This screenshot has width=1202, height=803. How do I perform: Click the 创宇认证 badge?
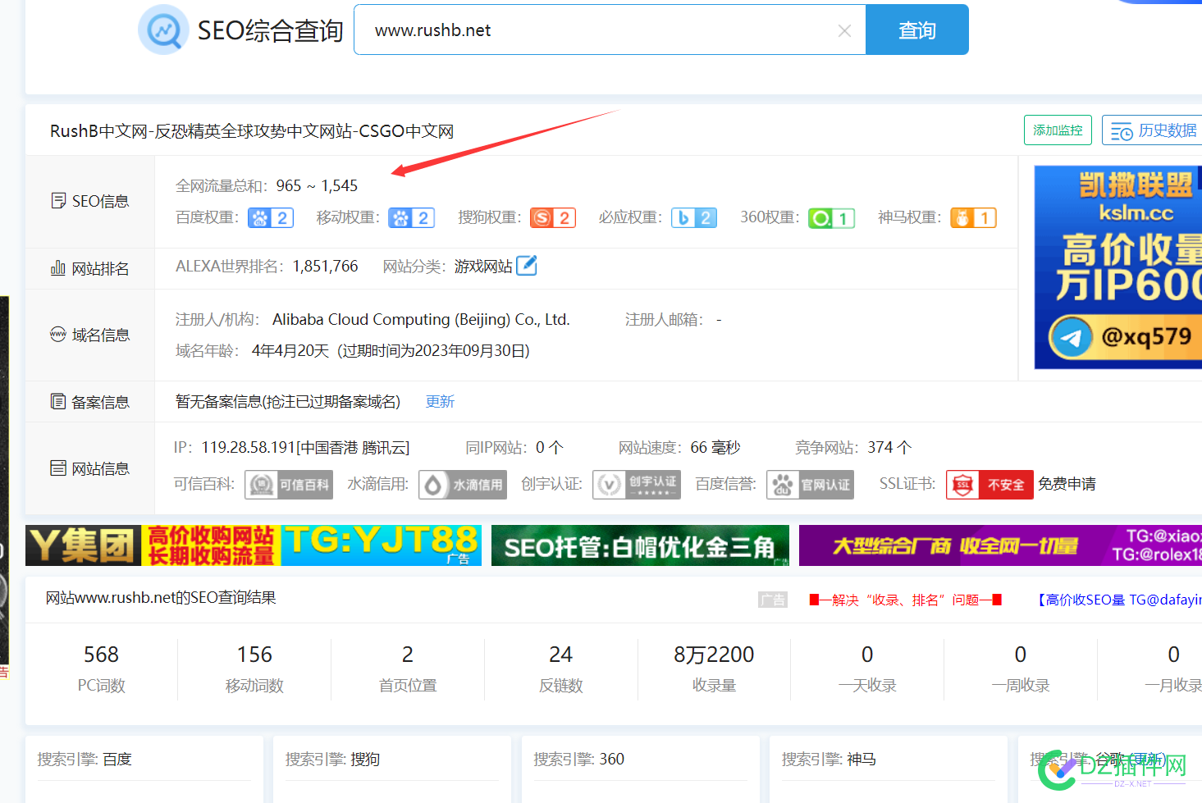[x=637, y=485]
